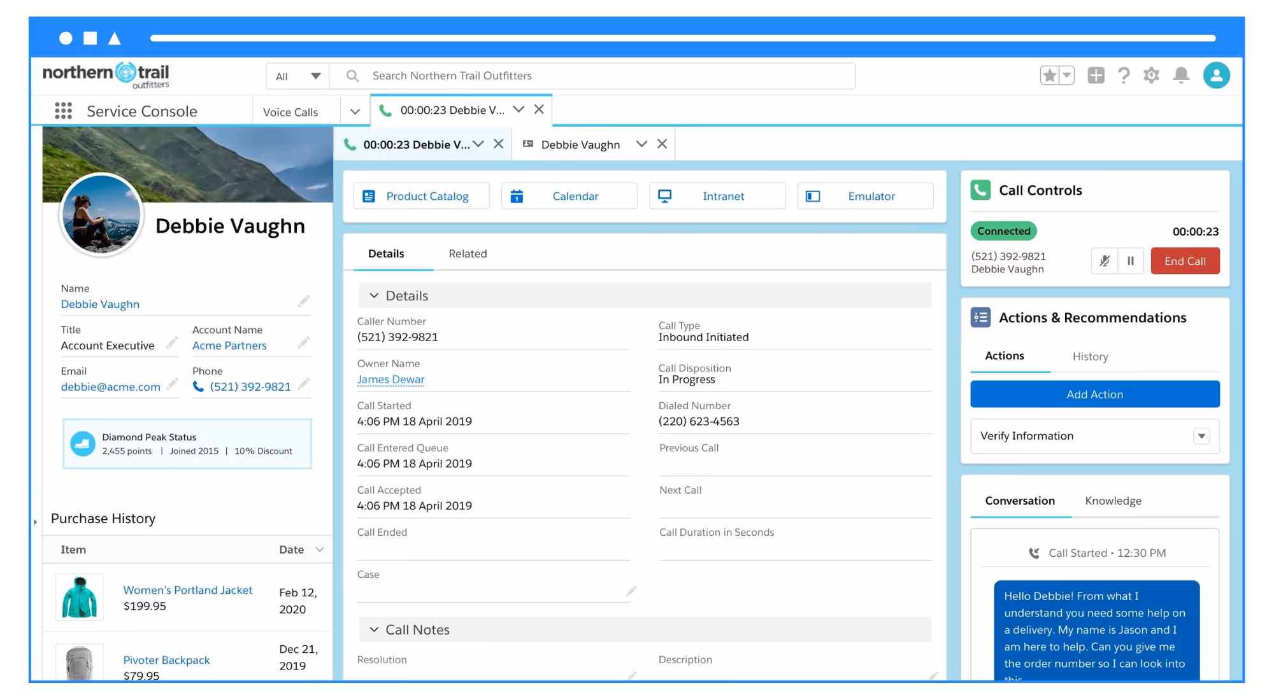Edit the Phone field pencil icon
Viewport: 1274px width, 700px height.
point(304,384)
